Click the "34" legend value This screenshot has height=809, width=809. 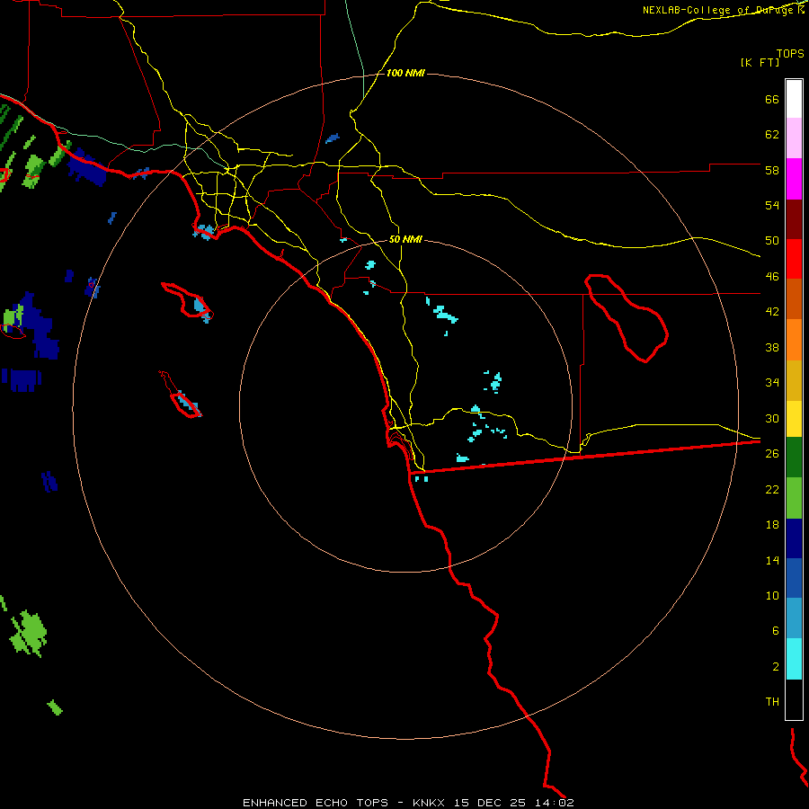[x=772, y=382]
